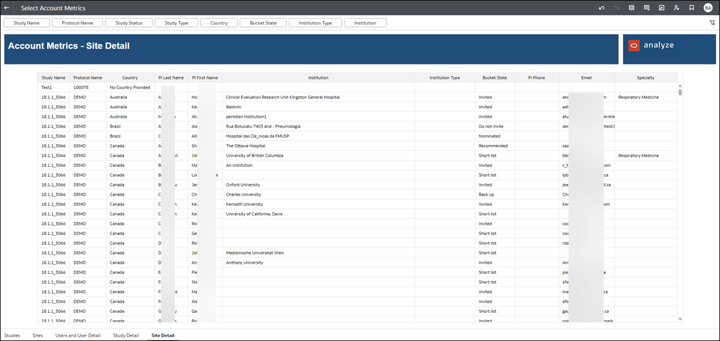This screenshot has height=341, width=720.
Task: Open the Institution Type filter
Action: 315,23
